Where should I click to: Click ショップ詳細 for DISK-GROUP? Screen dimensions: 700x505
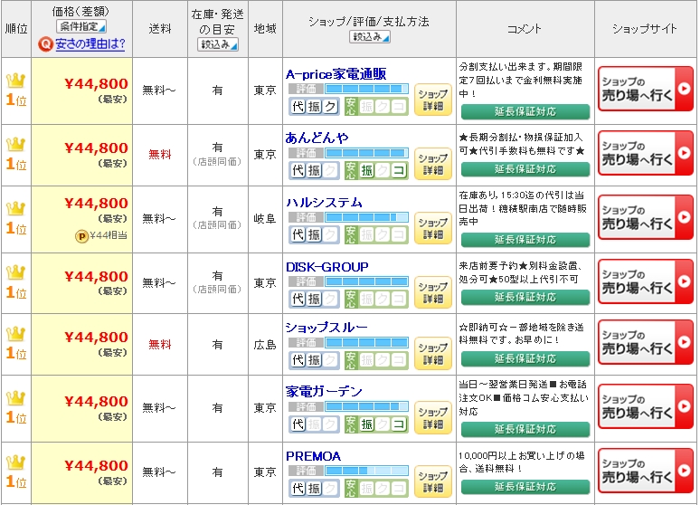[x=433, y=292]
